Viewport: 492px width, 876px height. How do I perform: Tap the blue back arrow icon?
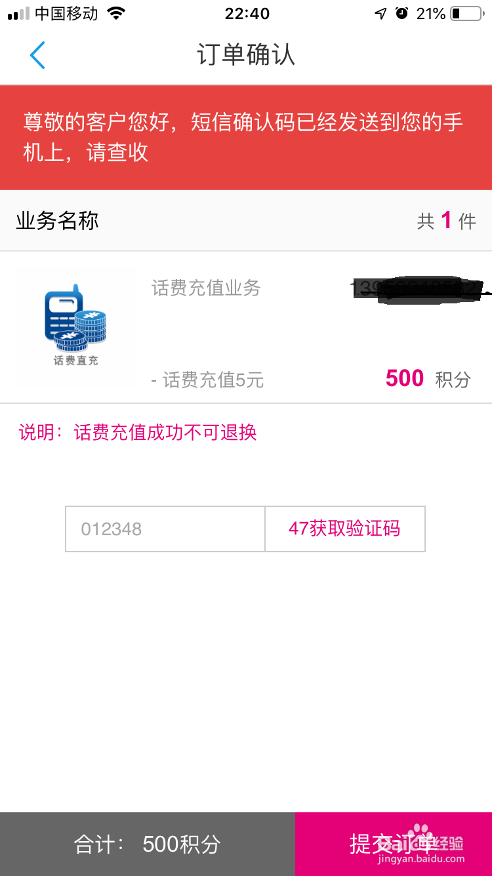point(37,55)
